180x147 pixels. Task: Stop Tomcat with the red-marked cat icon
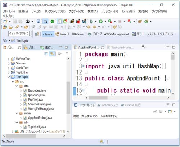[x=78, y=22]
